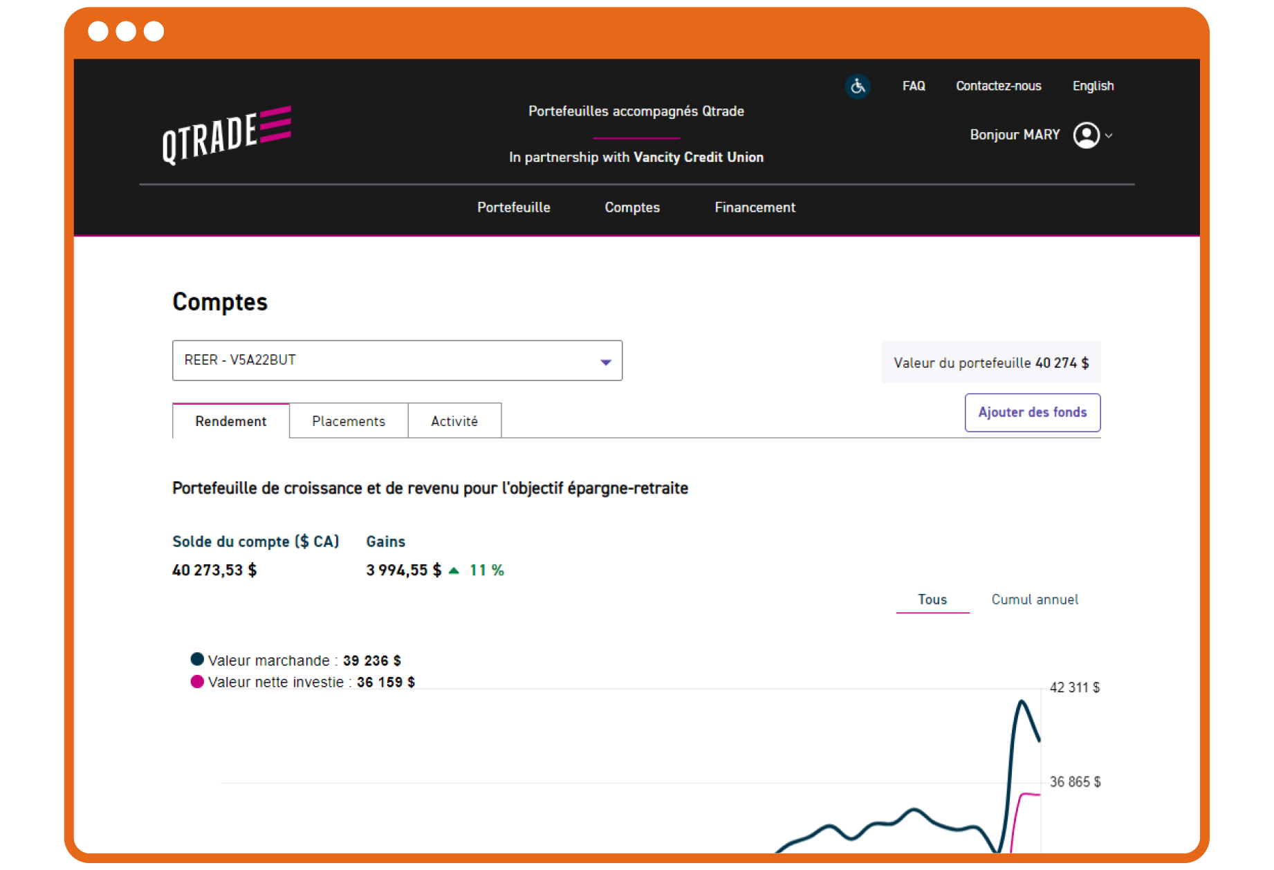Screen dimensions: 1274x870
Task: Click the Qtrade logo
Action: [227, 135]
